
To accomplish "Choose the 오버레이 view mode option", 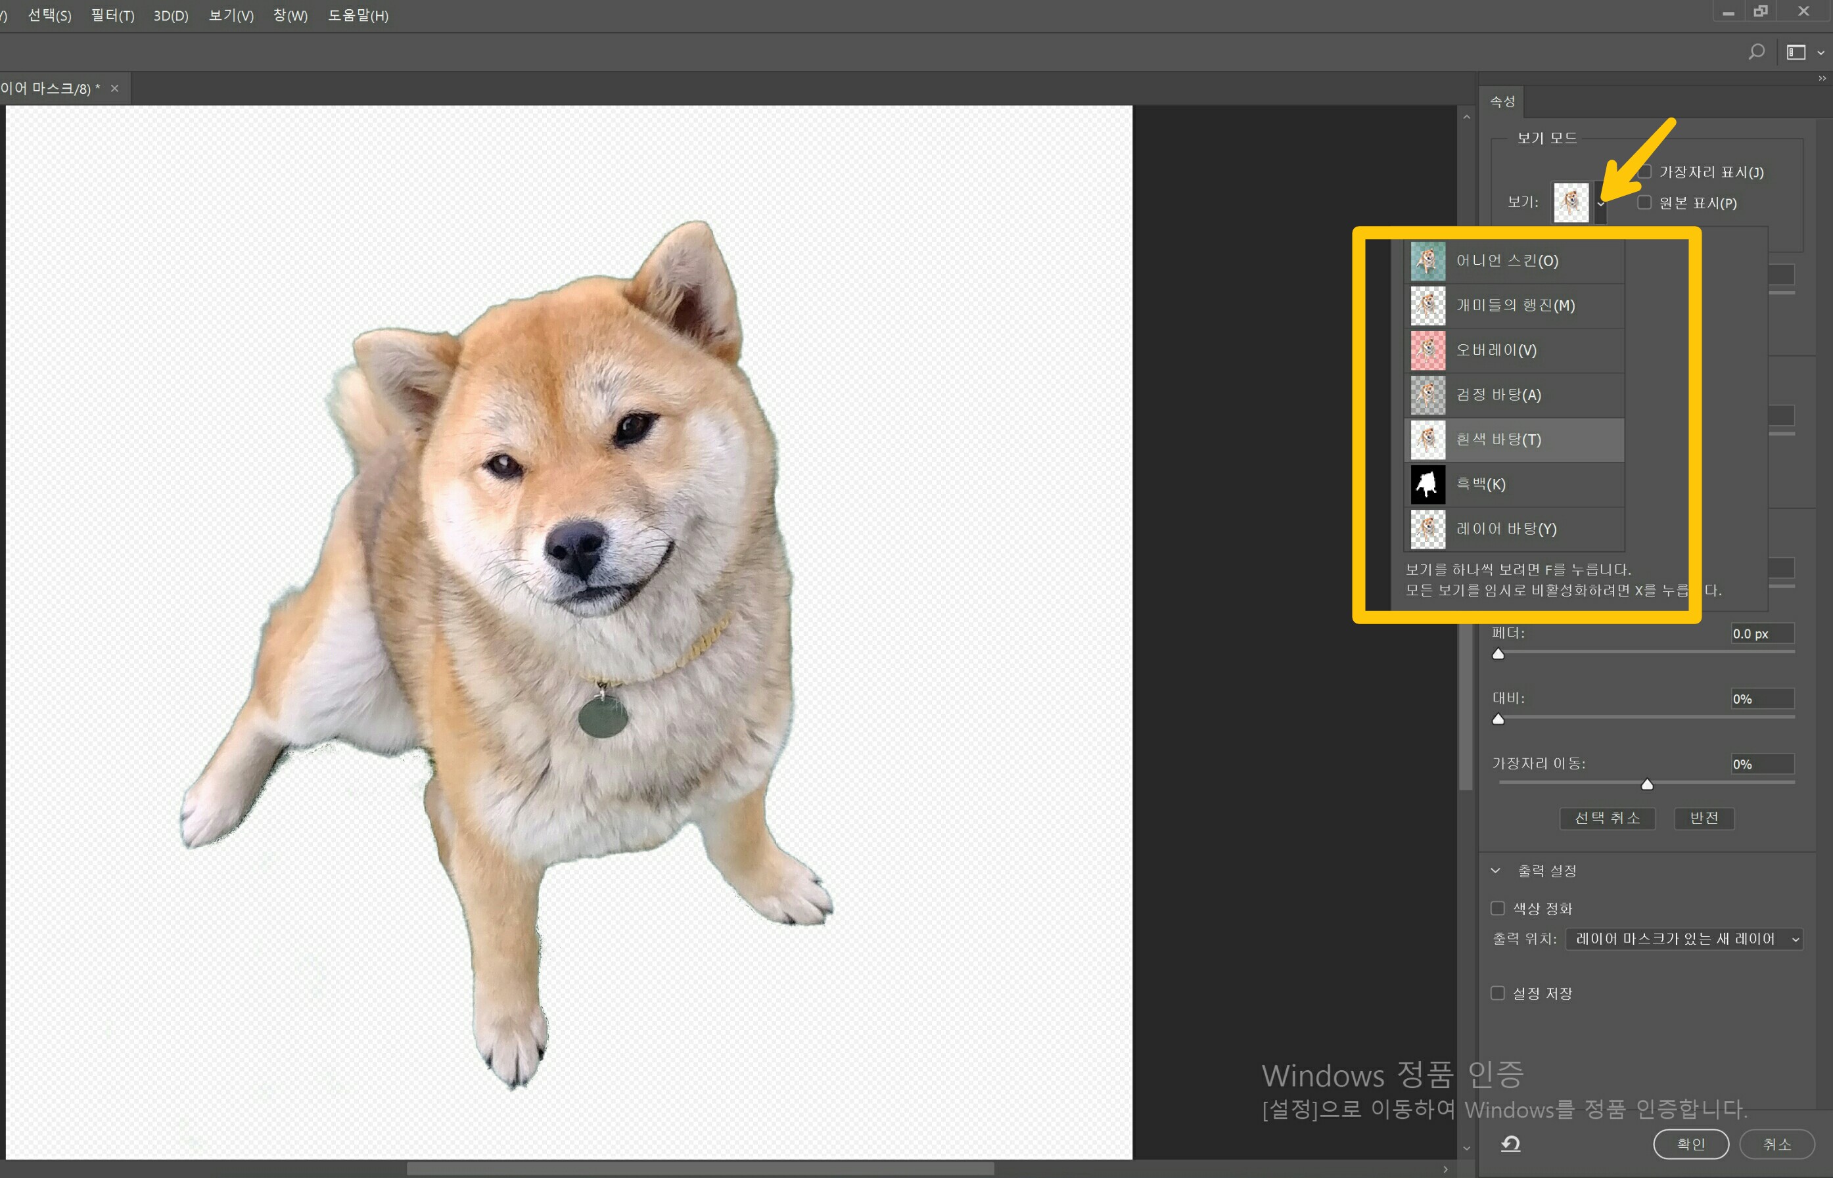I will [x=1496, y=350].
